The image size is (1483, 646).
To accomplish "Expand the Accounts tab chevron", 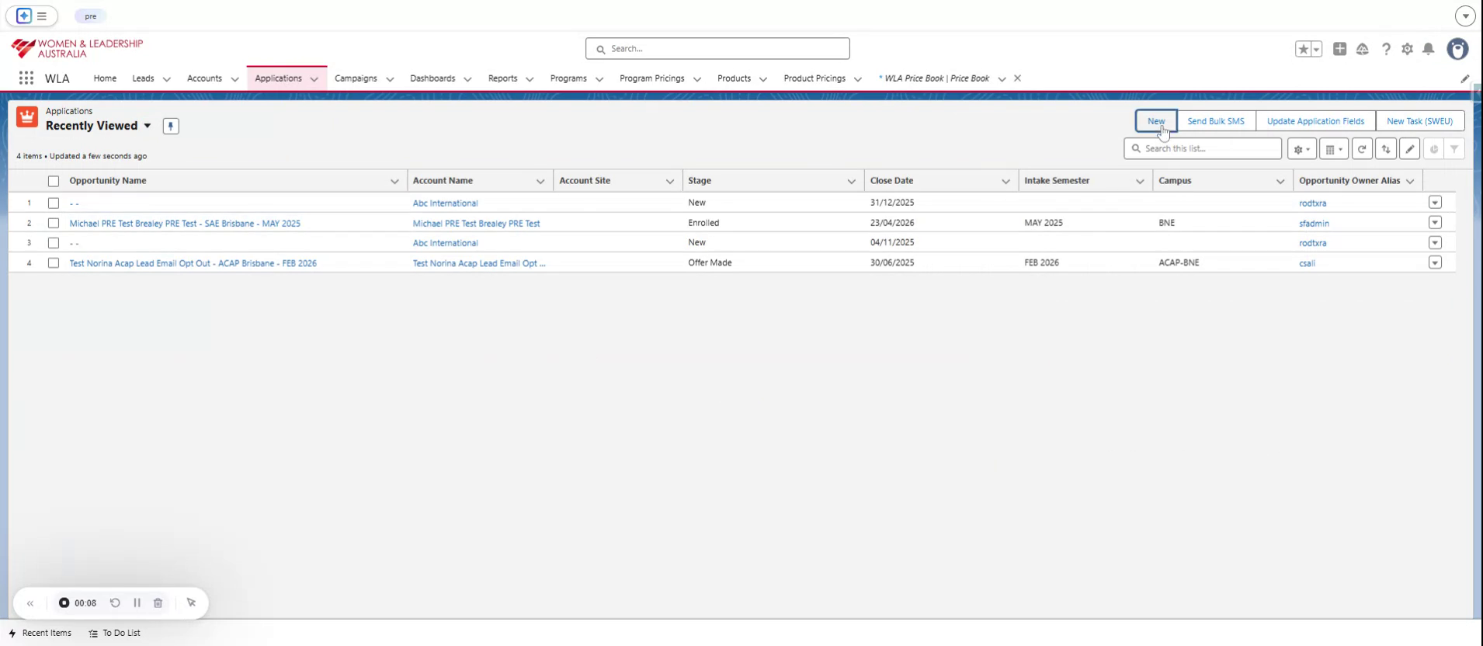I will tap(234, 79).
